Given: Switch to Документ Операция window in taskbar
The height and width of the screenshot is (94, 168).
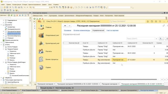Looking at the screenshot, I should (67, 90).
